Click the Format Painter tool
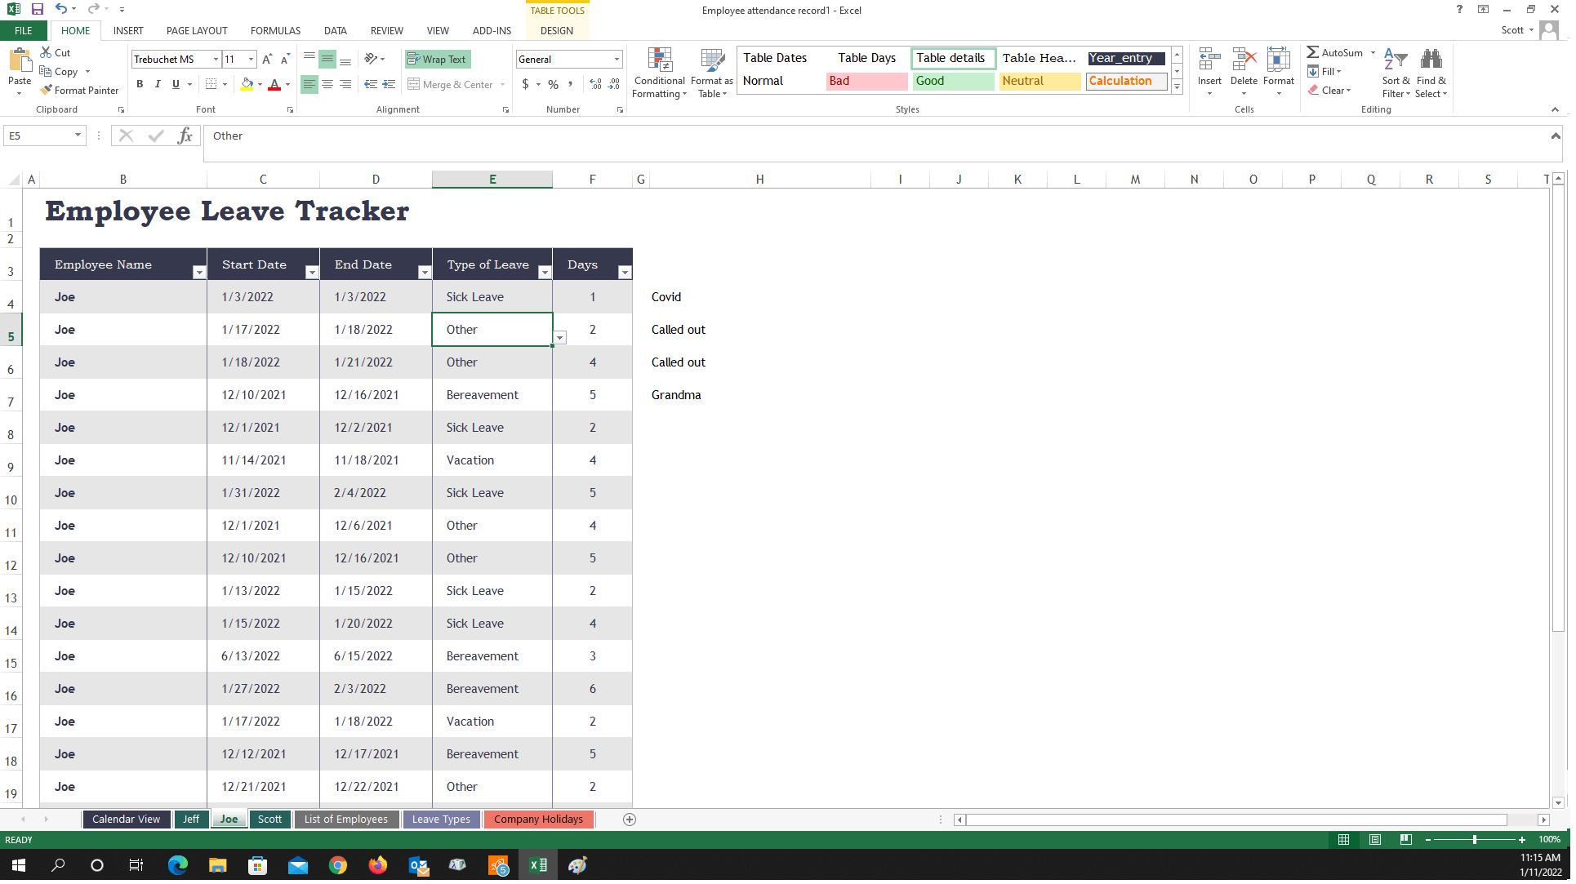This screenshot has width=1576, height=884. 80,91
